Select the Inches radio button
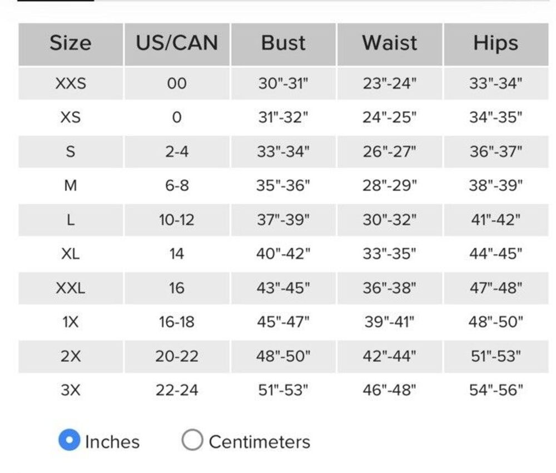 (x=69, y=440)
